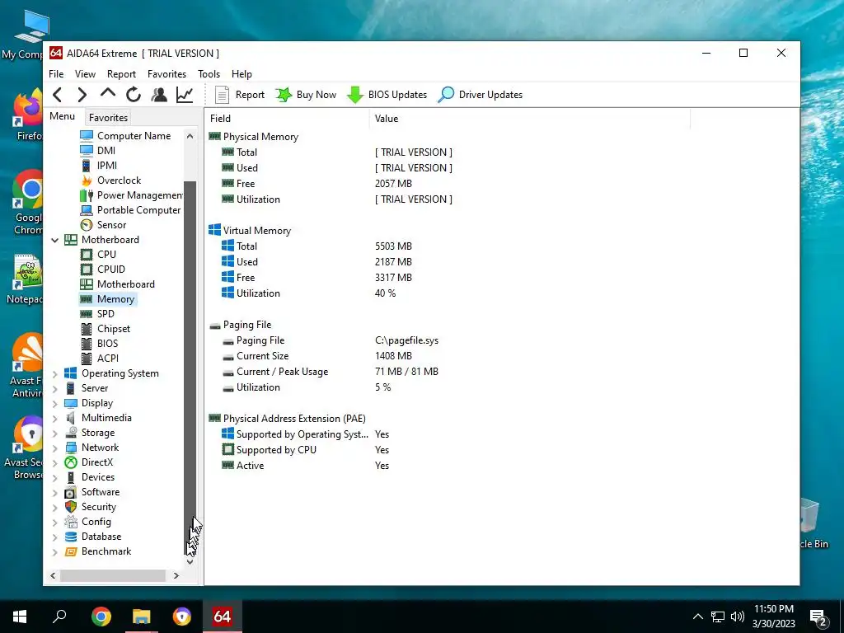Open the File menu

[56, 73]
